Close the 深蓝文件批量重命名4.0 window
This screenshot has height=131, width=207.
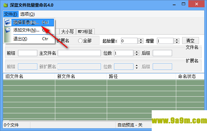tap(196, 4)
